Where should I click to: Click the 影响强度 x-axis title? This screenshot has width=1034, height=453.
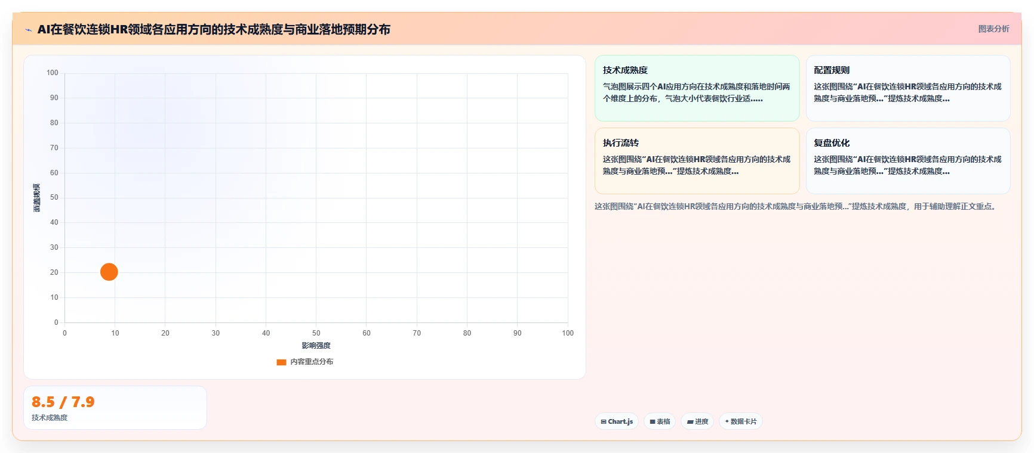point(316,346)
